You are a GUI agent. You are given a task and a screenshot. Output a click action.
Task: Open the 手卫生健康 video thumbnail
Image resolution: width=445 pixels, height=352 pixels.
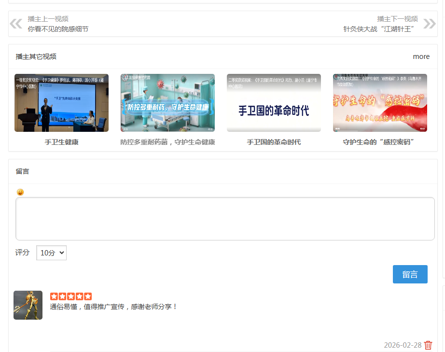(61, 103)
